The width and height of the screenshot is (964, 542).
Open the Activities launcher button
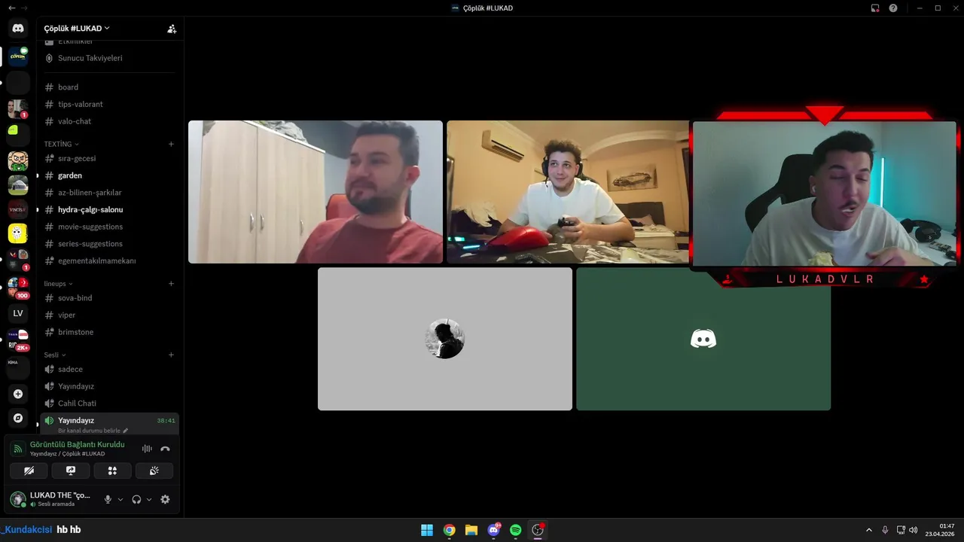coord(112,470)
